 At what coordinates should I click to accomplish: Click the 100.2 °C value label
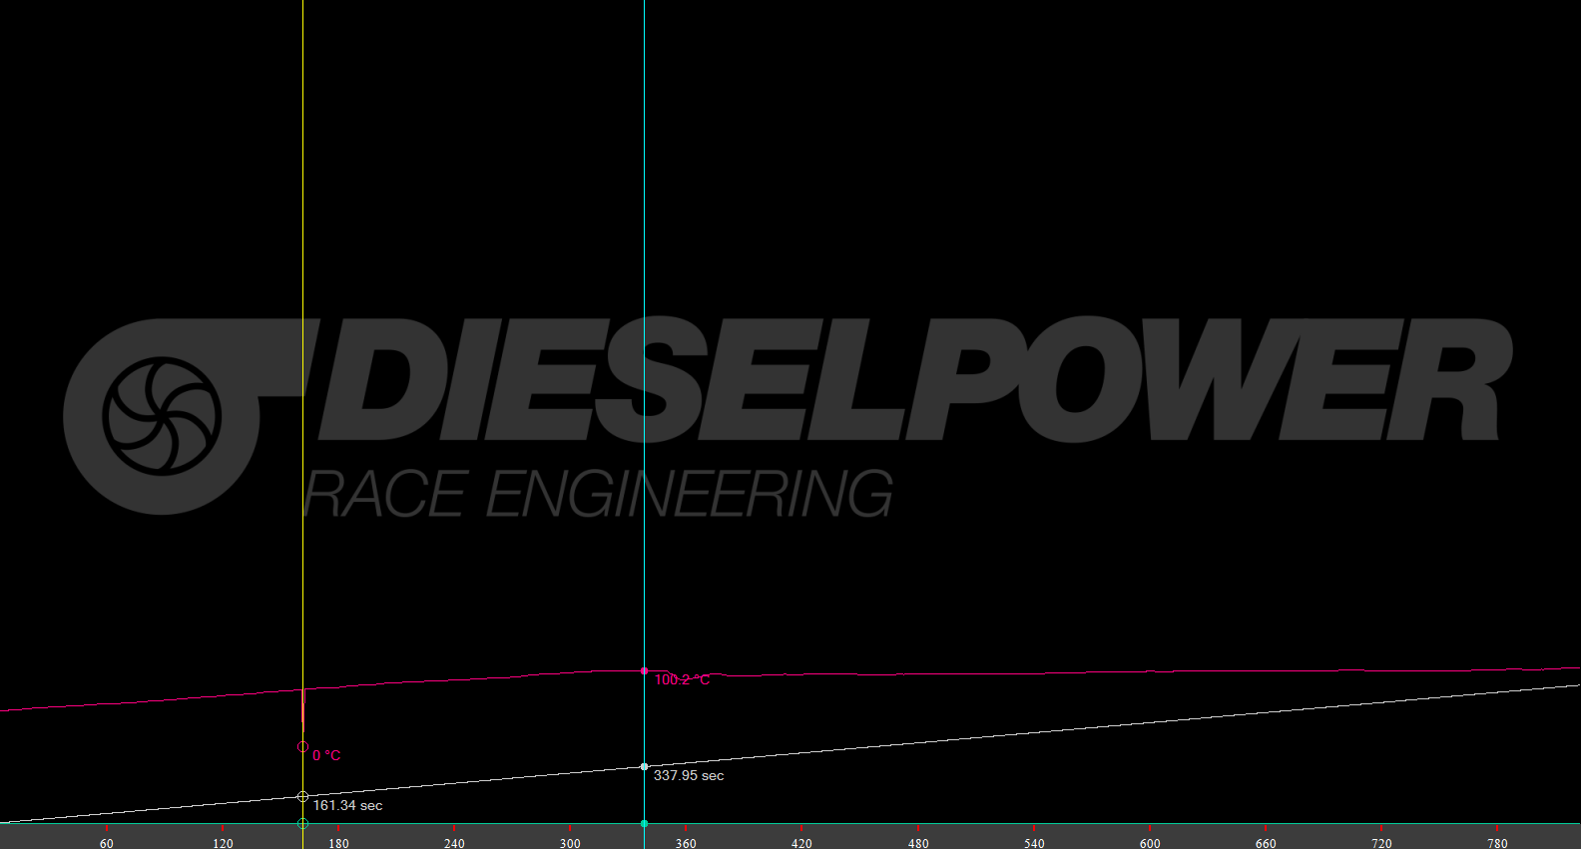tap(683, 679)
